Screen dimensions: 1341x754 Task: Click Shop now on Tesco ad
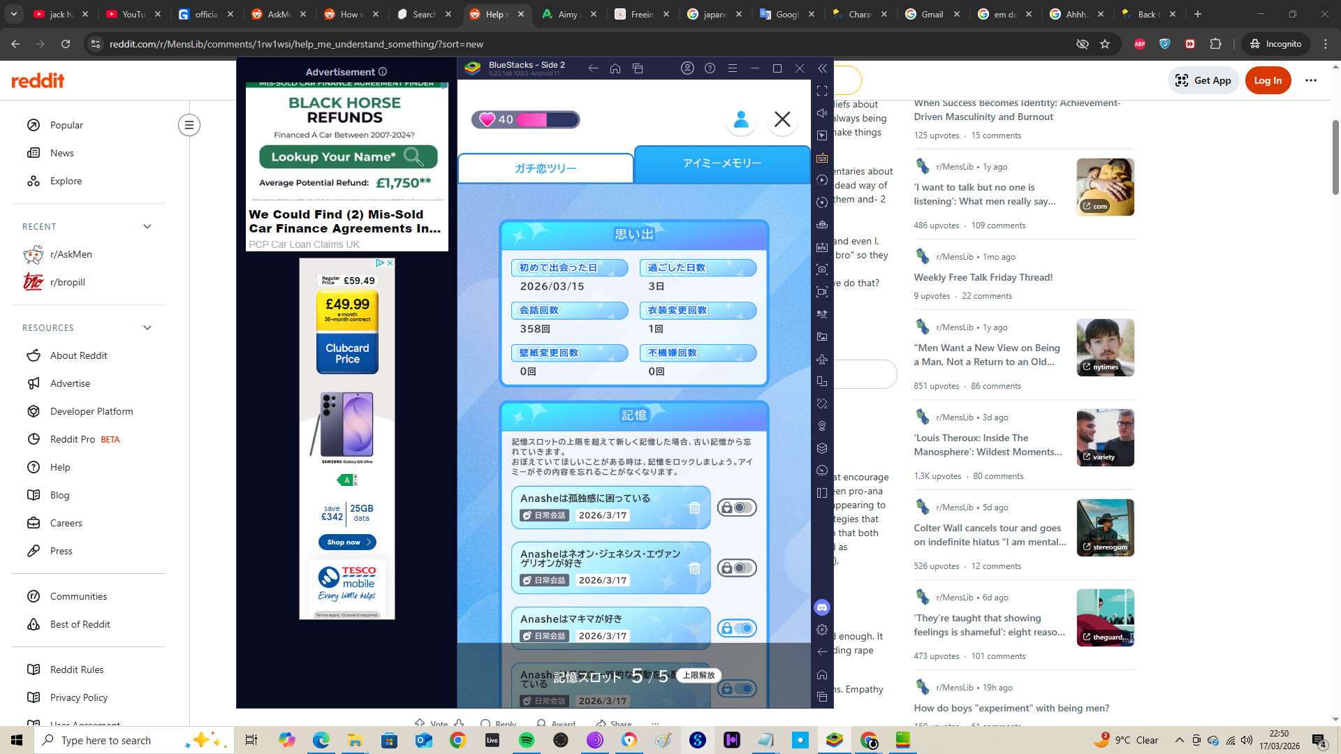tap(347, 542)
